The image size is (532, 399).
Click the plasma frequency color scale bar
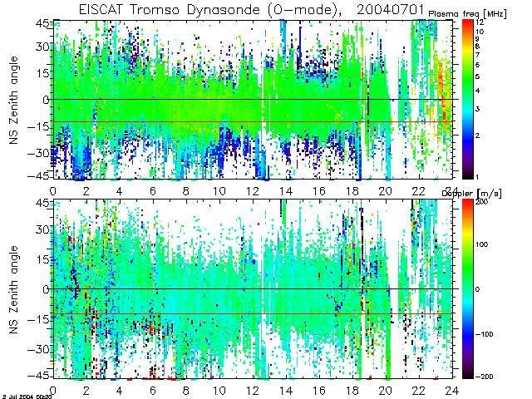(x=467, y=99)
